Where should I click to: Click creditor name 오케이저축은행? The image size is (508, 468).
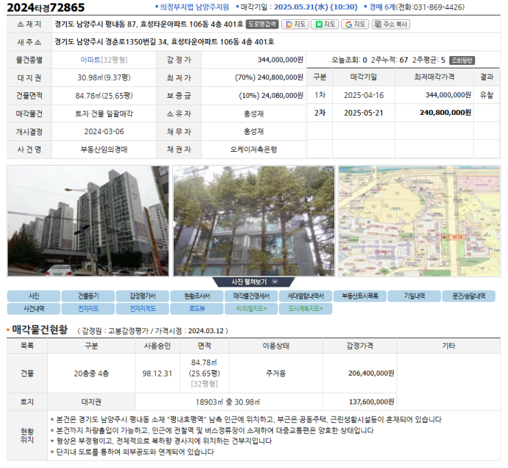pos(254,150)
